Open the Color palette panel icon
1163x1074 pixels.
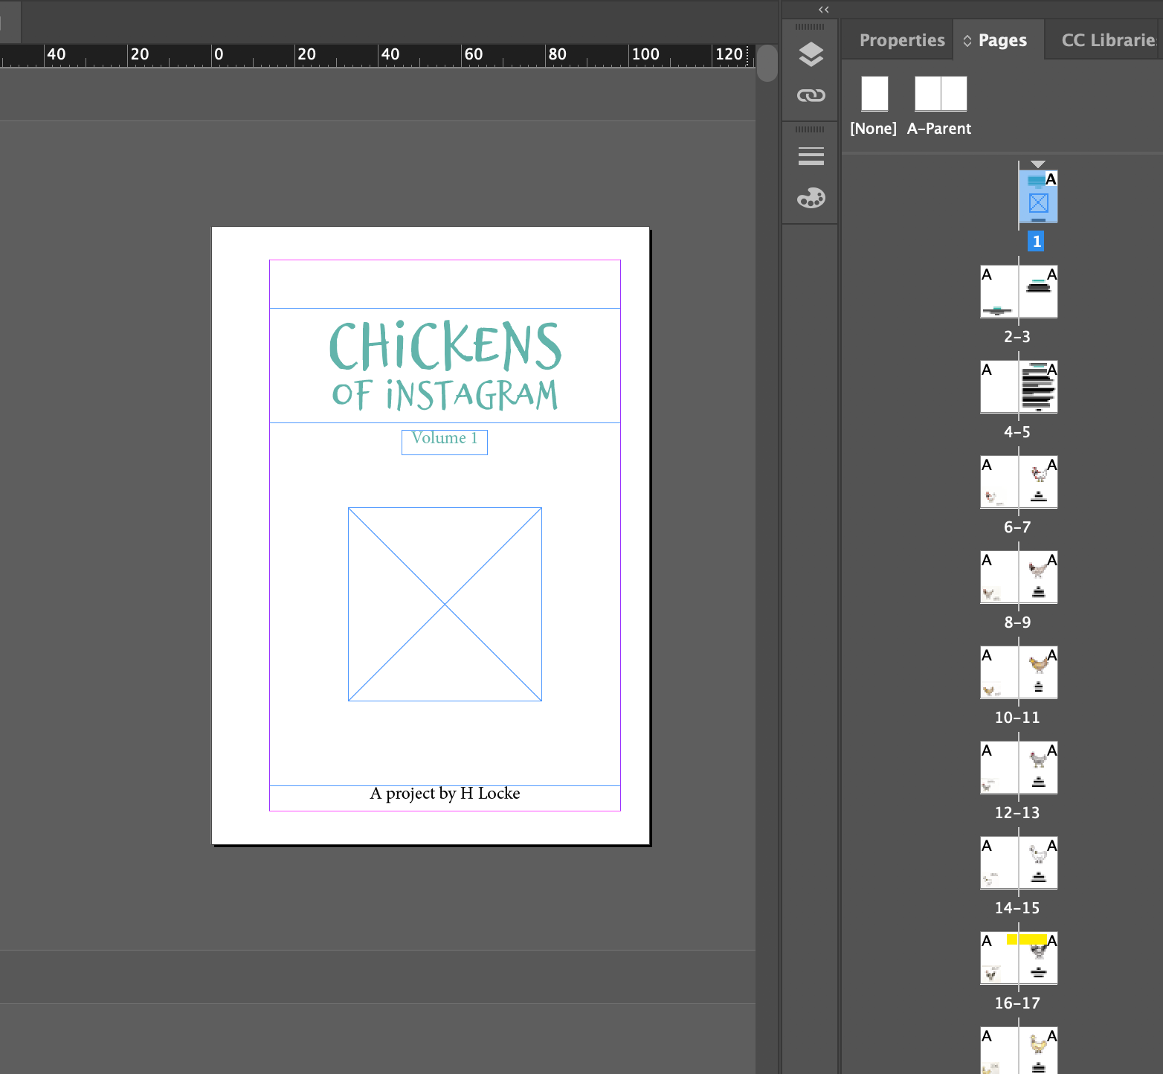point(811,198)
